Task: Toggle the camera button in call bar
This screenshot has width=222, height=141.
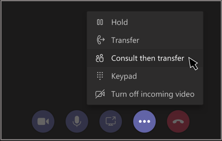Action: click(x=43, y=122)
